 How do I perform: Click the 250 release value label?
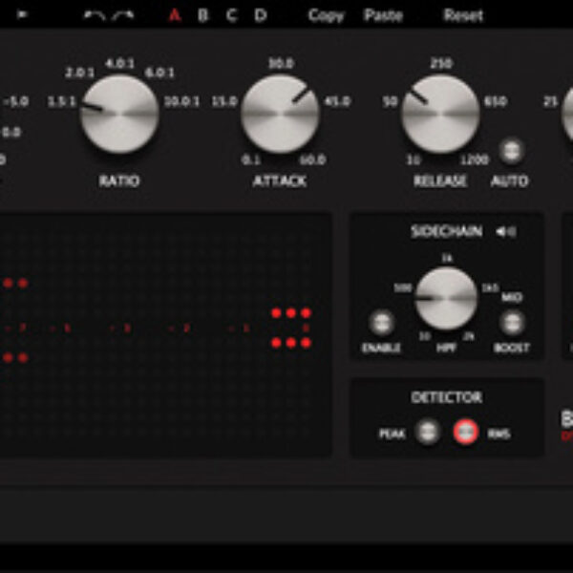(441, 63)
